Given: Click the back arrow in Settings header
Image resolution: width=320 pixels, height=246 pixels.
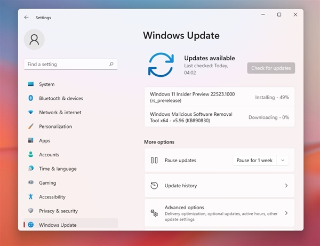Looking at the screenshot, I should point(27,18).
